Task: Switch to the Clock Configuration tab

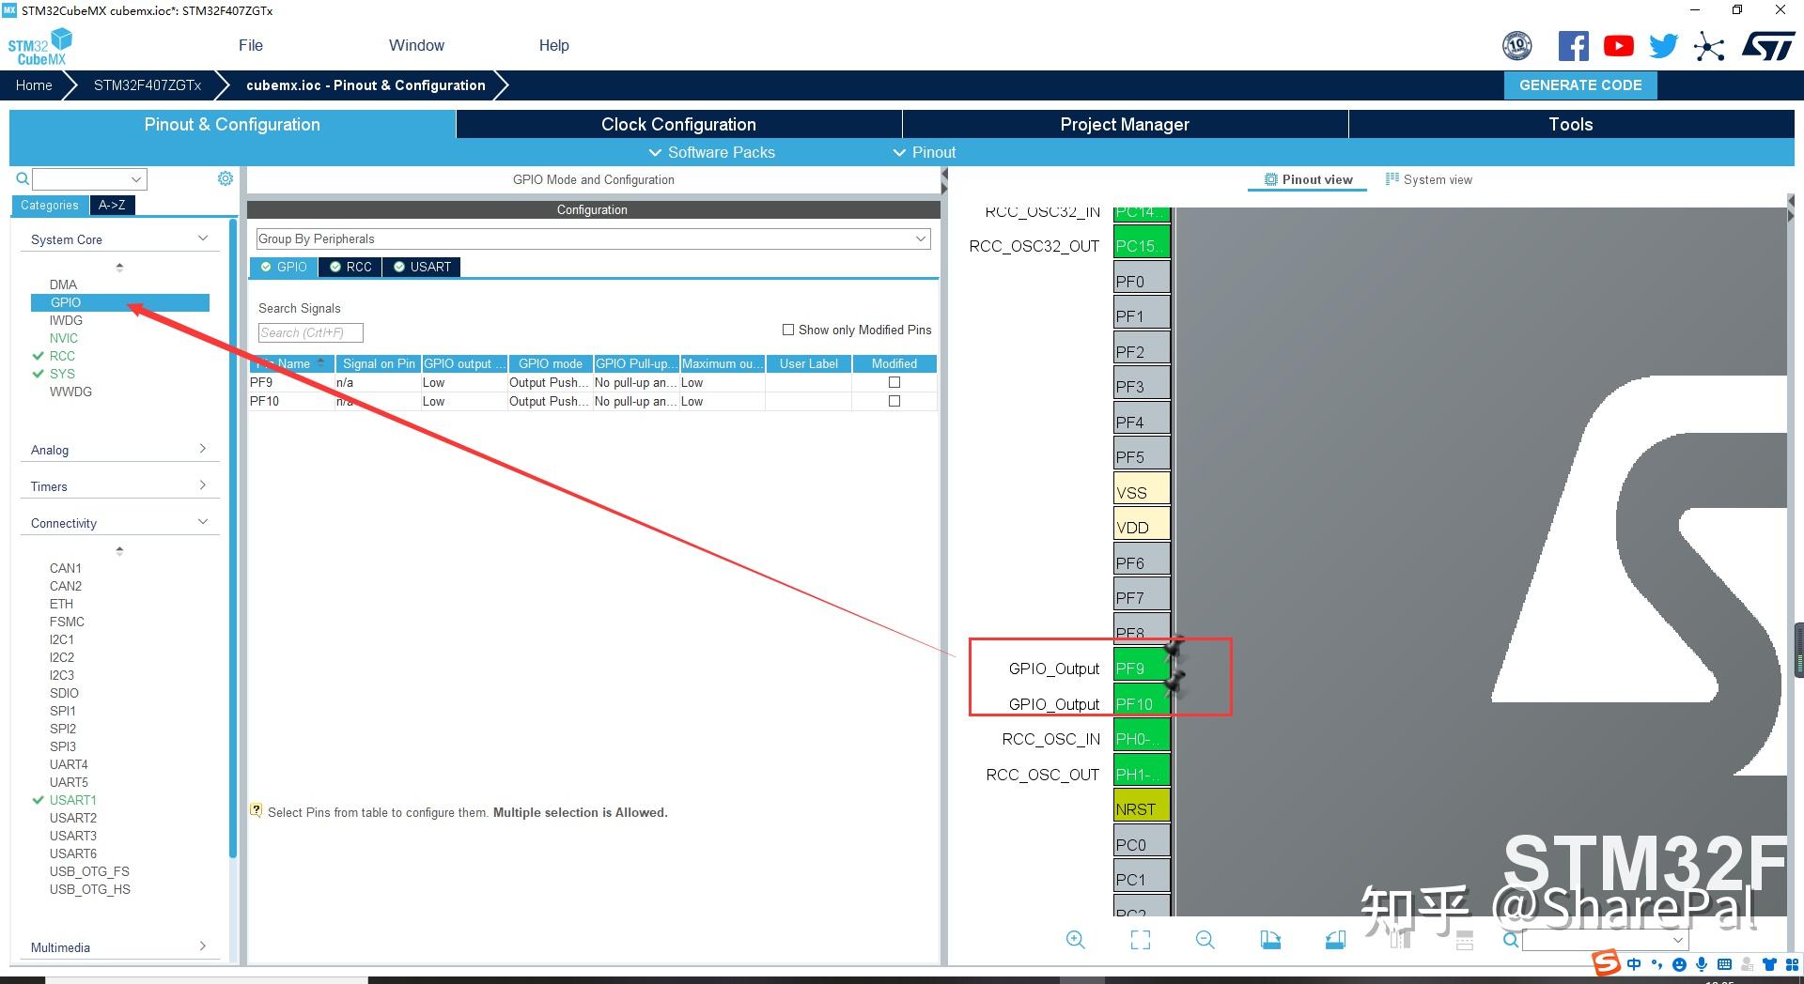Action: [x=678, y=124]
